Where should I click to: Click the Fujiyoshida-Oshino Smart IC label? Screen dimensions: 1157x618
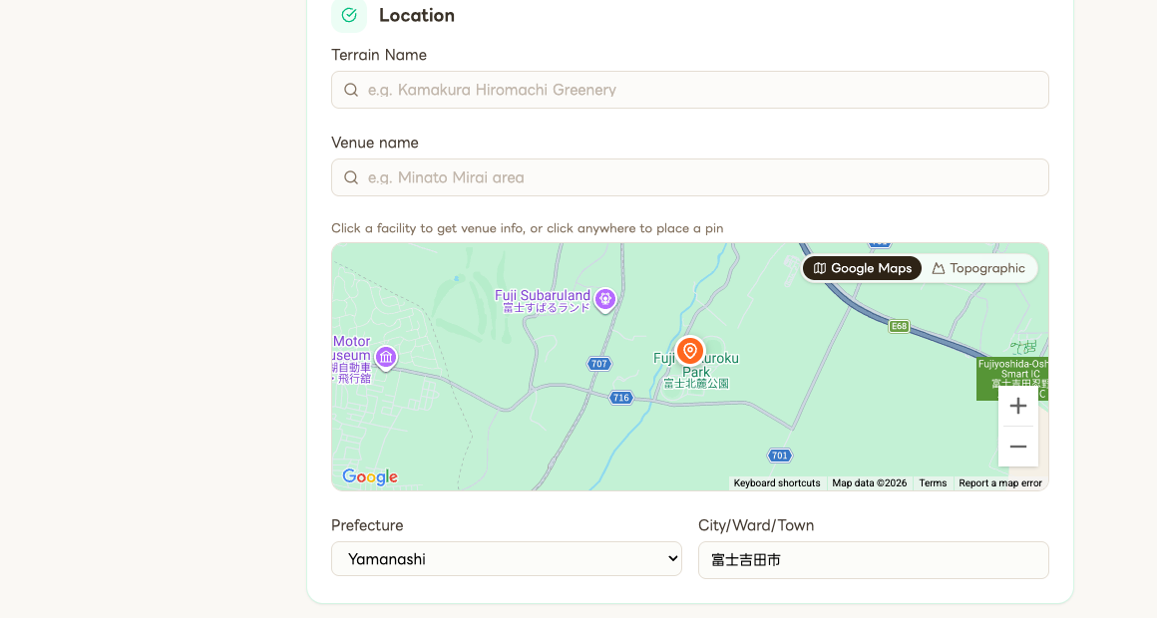(x=1010, y=373)
